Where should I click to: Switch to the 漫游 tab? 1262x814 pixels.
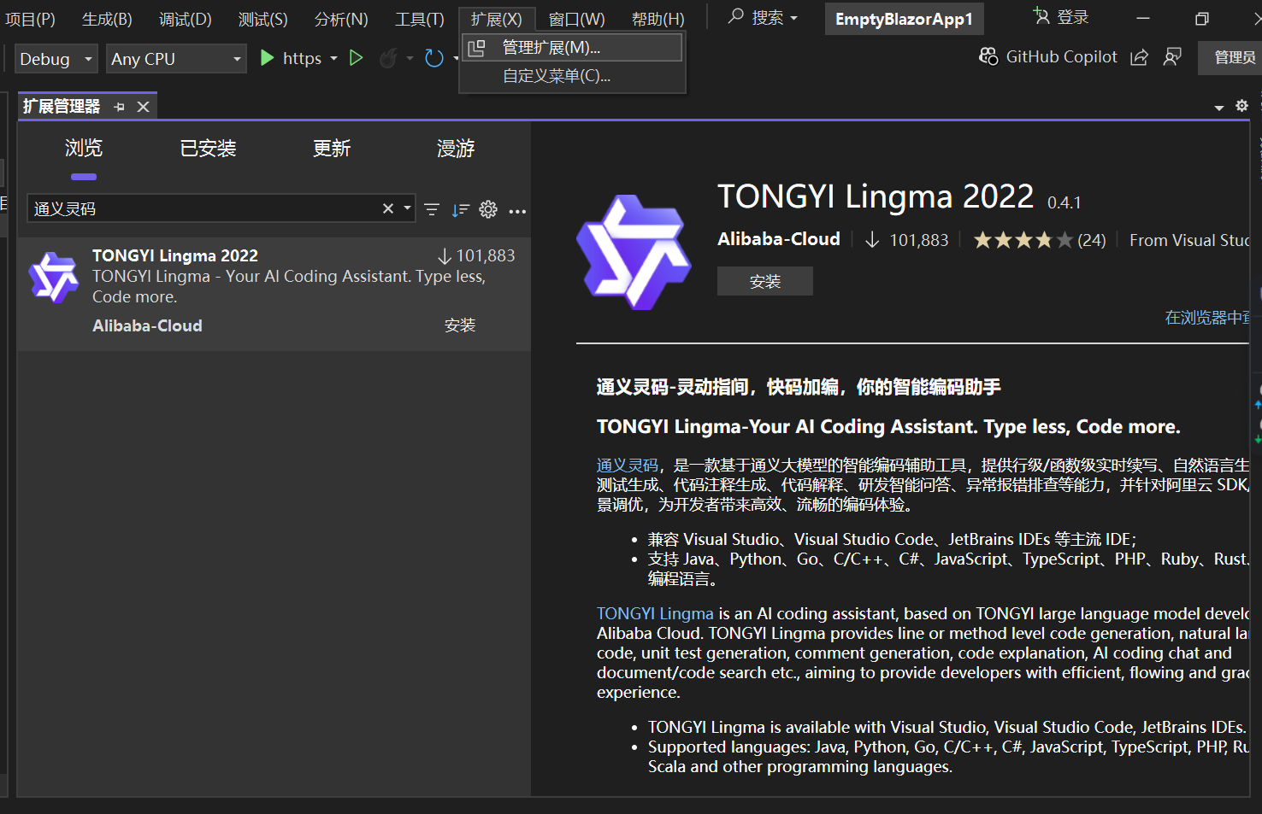[x=456, y=149]
